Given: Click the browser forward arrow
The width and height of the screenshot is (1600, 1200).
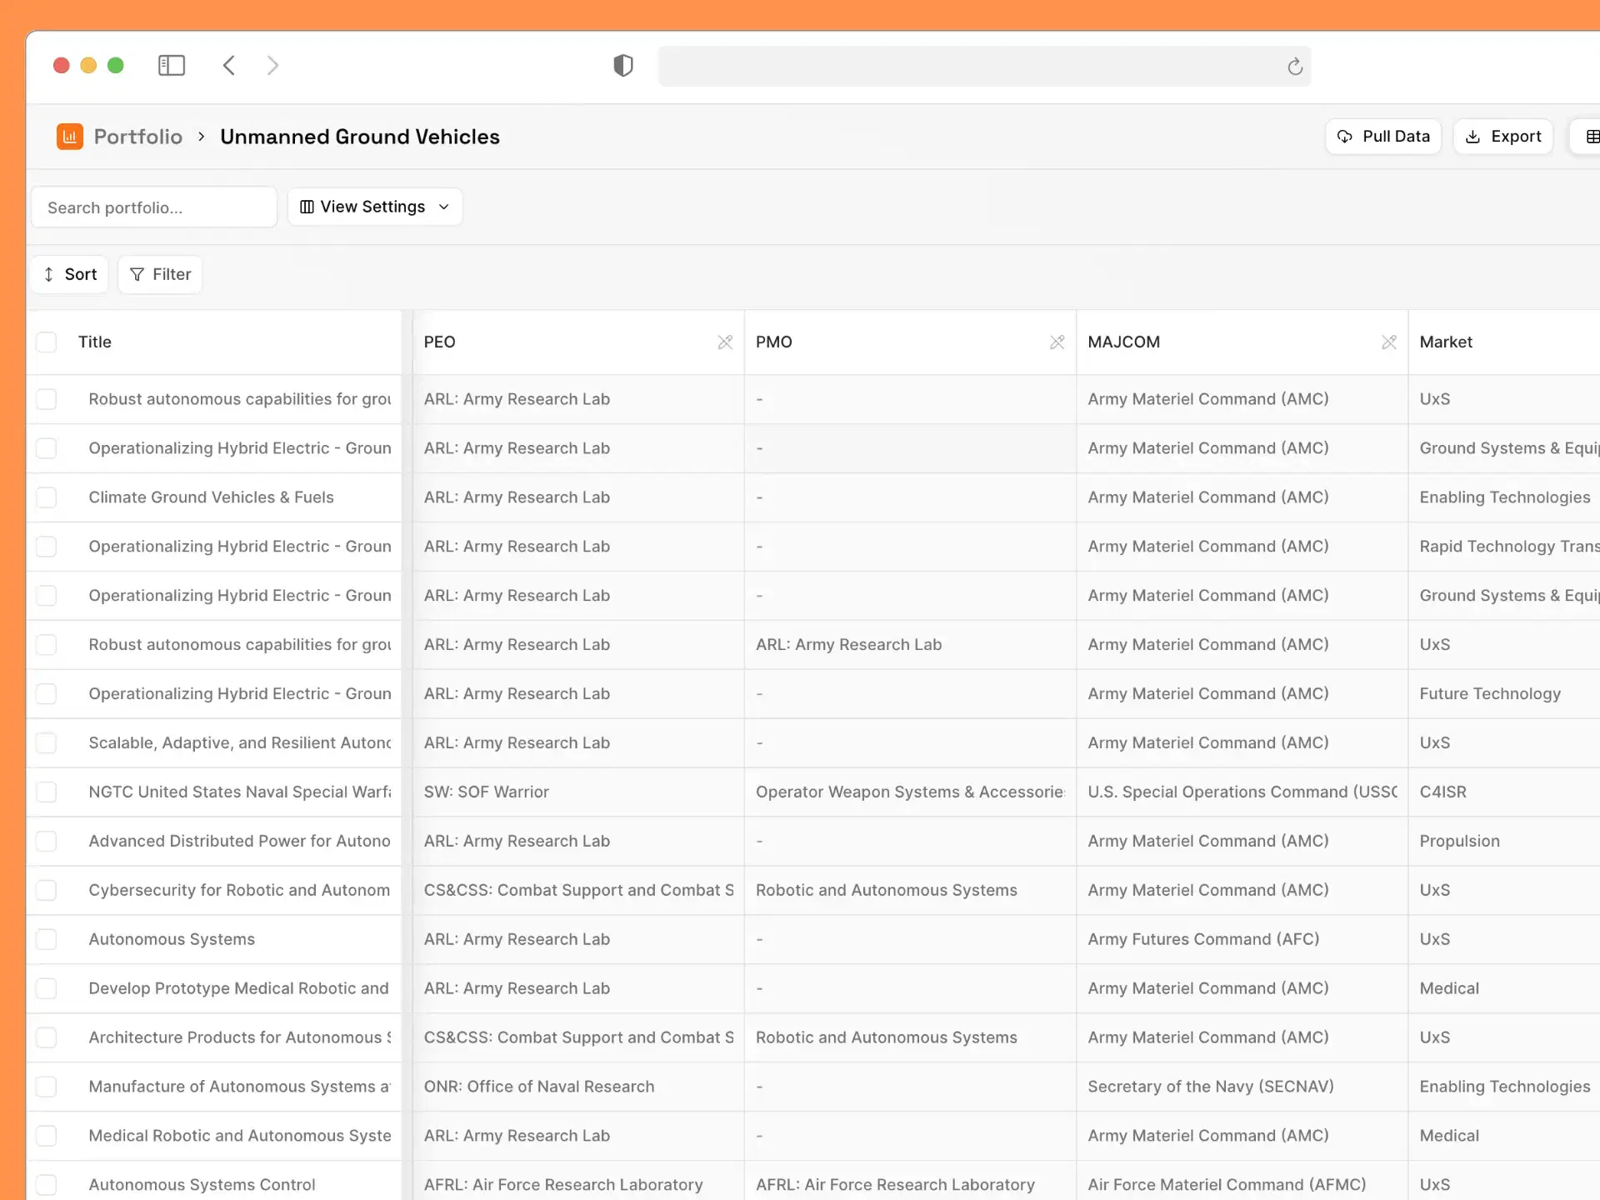Looking at the screenshot, I should (272, 66).
